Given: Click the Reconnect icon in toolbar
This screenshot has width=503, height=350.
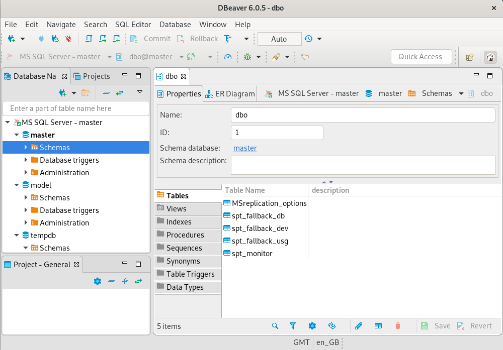Looking at the screenshot, I should [x=55, y=39].
